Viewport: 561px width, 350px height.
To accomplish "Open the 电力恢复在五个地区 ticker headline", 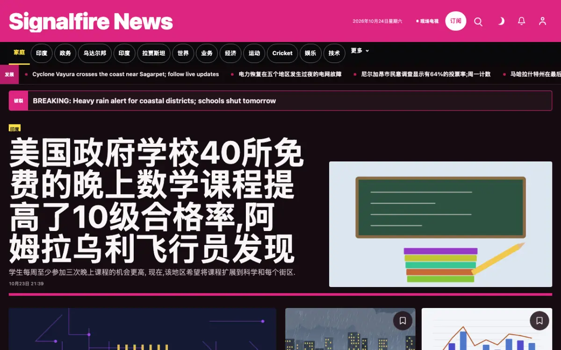I will point(290,74).
